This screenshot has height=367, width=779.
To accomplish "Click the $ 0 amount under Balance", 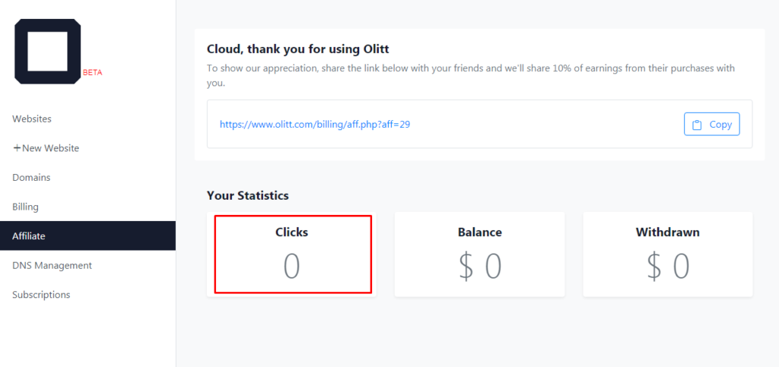I will pos(479,267).
